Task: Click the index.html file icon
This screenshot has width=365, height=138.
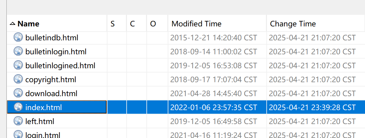Action: (18, 107)
